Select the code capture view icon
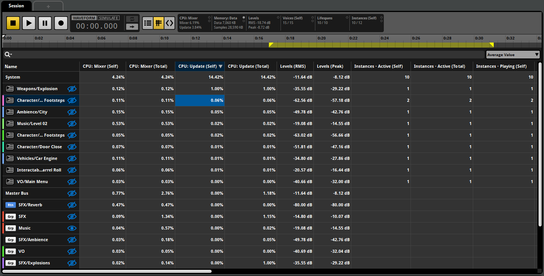This screenshot has height=276, width=544. 169,23
